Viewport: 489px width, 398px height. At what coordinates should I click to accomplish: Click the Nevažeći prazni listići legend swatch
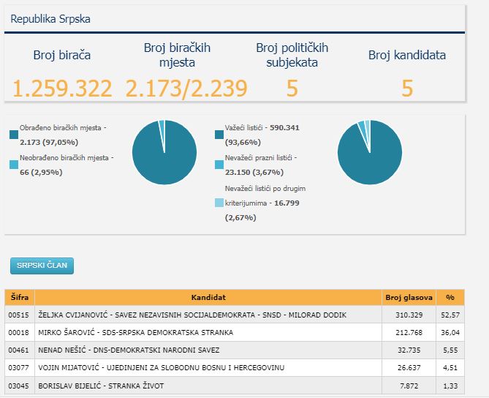click(x=219, y=165)
